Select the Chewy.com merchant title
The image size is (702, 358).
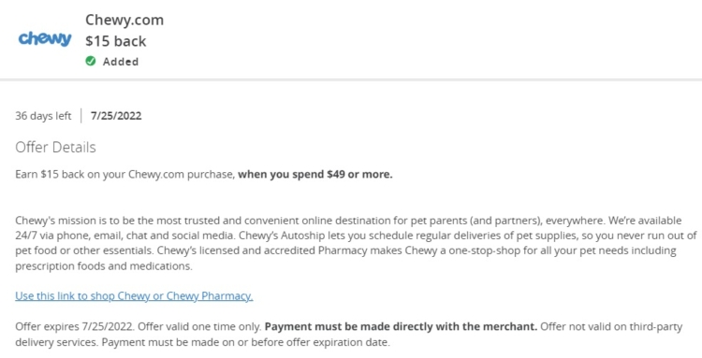click(x=124, y=21)
